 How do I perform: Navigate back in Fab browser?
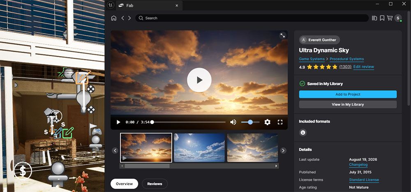[122, 18]
